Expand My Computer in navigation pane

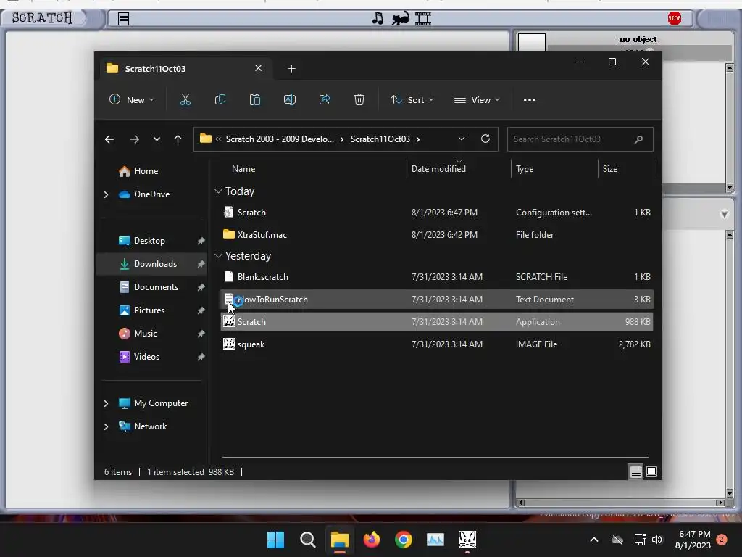pos(106,403)
